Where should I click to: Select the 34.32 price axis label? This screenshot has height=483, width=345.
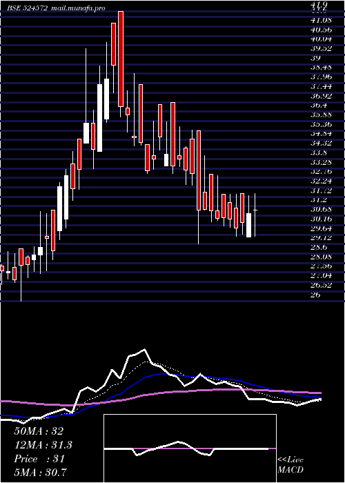(x=321, y=144)
